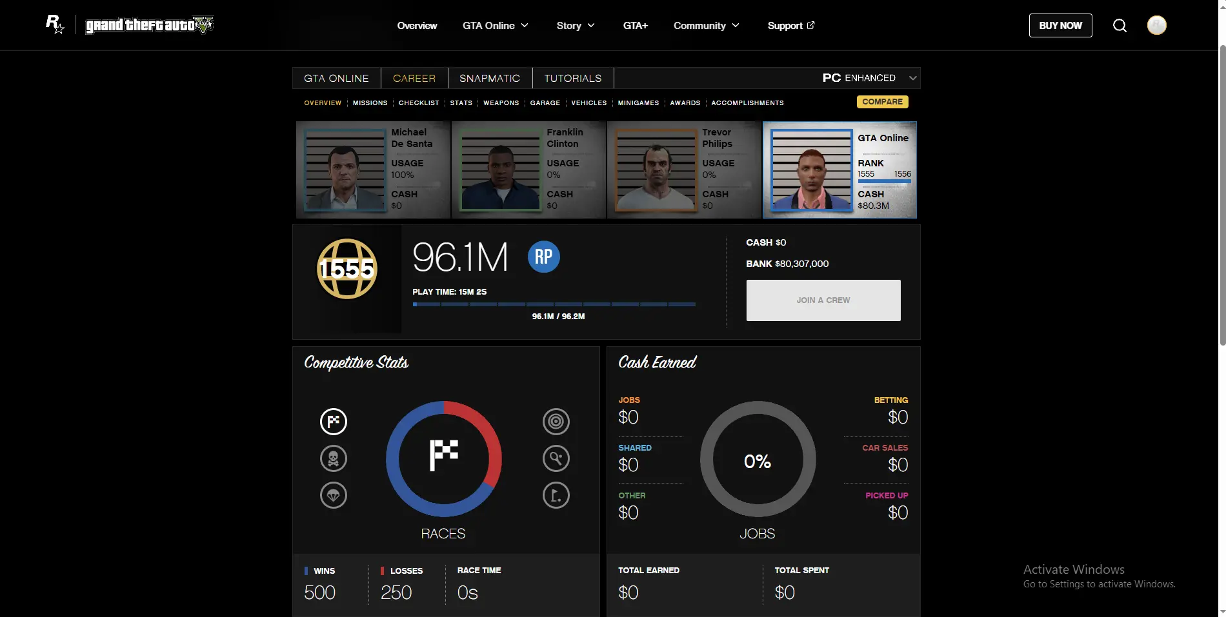
Task: Expand the GTA Online navigation dropdown
Action: tap(495, 26)
